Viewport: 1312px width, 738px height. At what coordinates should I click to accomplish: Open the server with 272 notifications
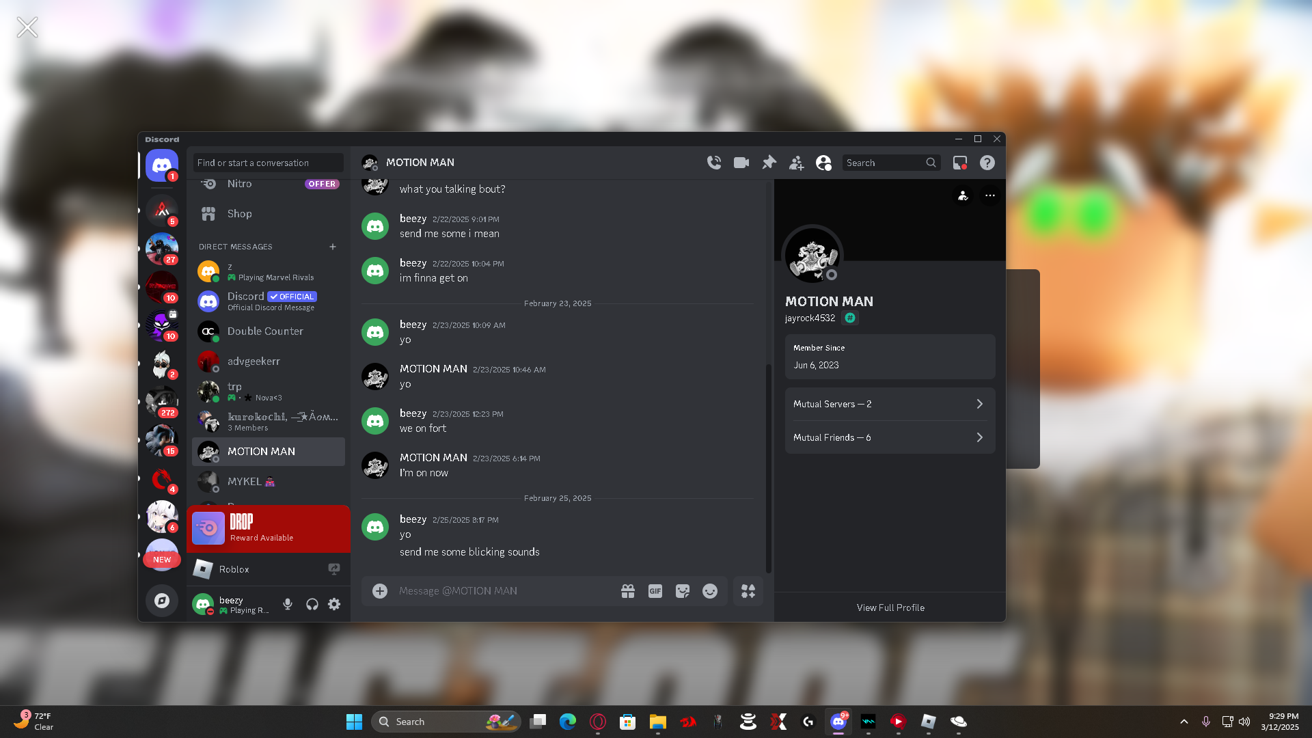click(x=162, y=402)
